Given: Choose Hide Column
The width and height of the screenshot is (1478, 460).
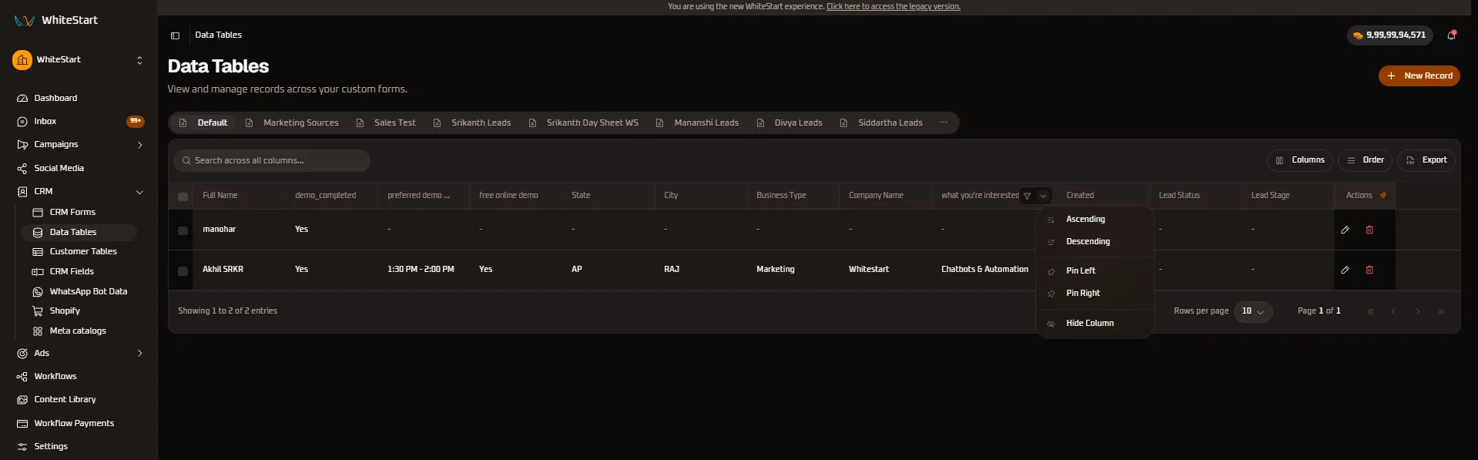Looking at the screenshot, I should coord(1094,324).
